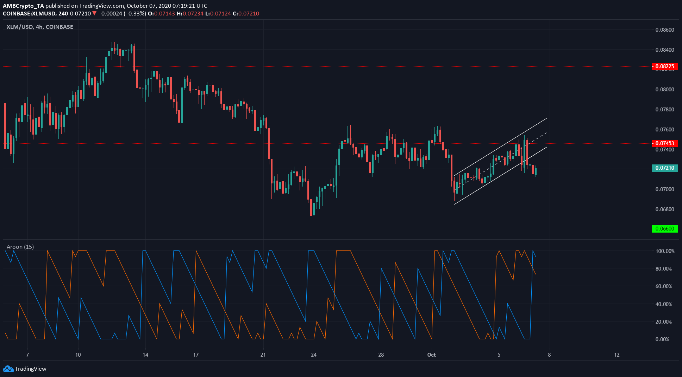Screen dimensions: 682x377
Task: Click the Aroon (15) indicator label
Action: [x=20, y=247]
